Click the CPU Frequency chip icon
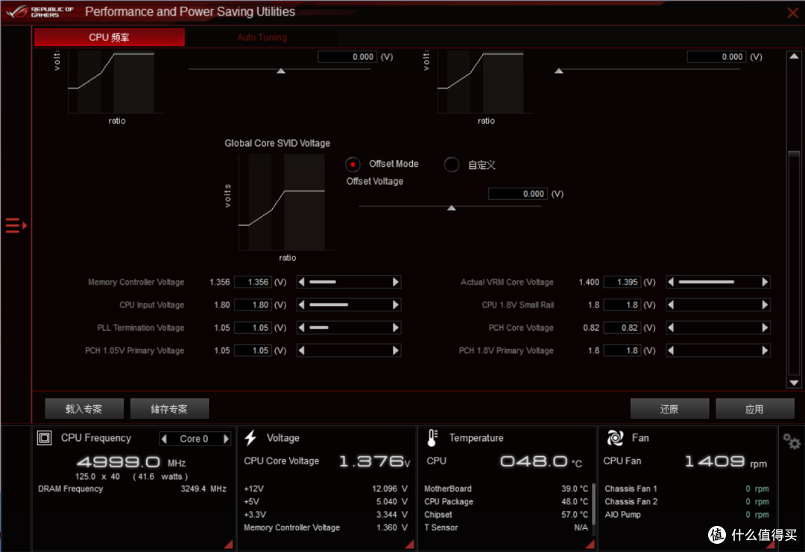 tap(44, 437)
